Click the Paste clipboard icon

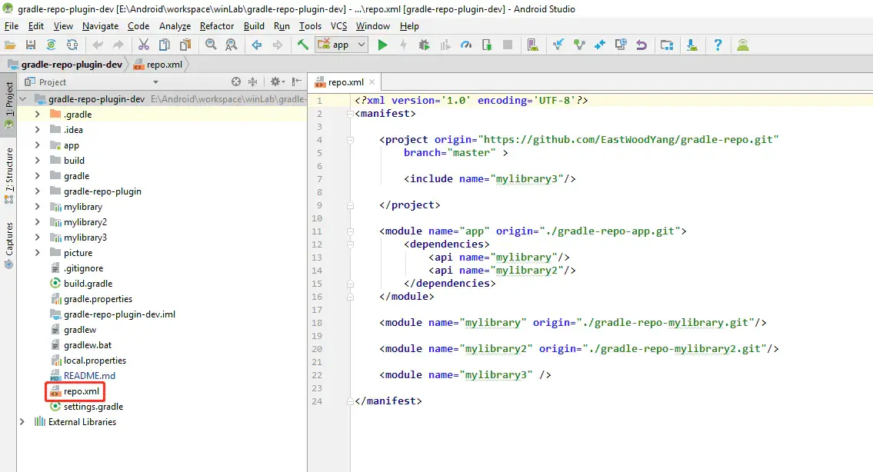coord(185,45)
